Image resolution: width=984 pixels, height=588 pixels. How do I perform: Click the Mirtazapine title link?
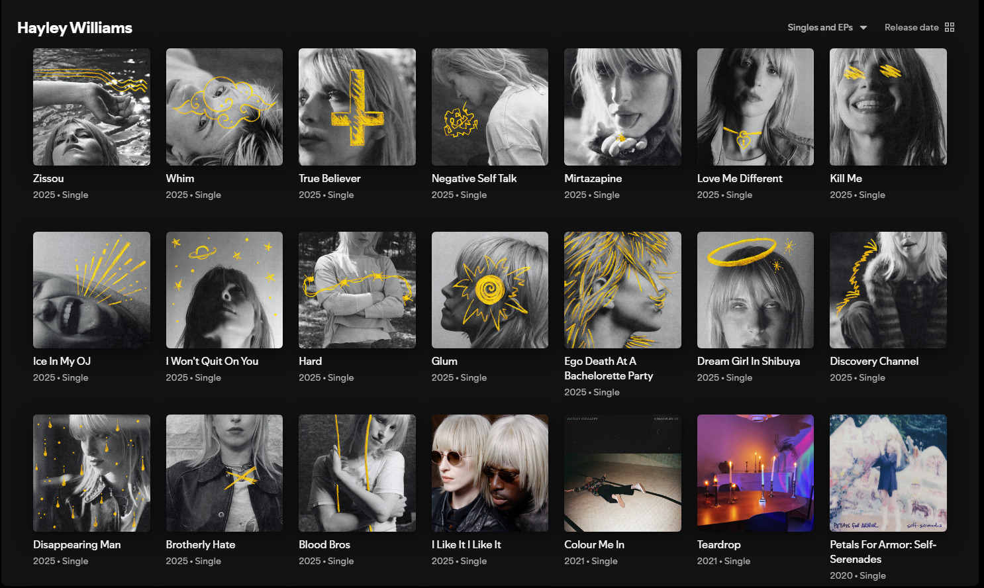(593, 178)
